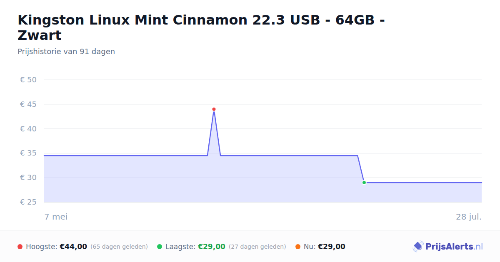Image resolution: width=500 pixels, height=262 pixels.
Task: Click the 7 mei start date label
Action: point(56,217)
